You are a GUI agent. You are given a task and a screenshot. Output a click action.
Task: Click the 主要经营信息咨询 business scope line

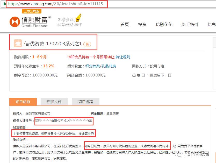pyautogui.click(x=53, y=133)
